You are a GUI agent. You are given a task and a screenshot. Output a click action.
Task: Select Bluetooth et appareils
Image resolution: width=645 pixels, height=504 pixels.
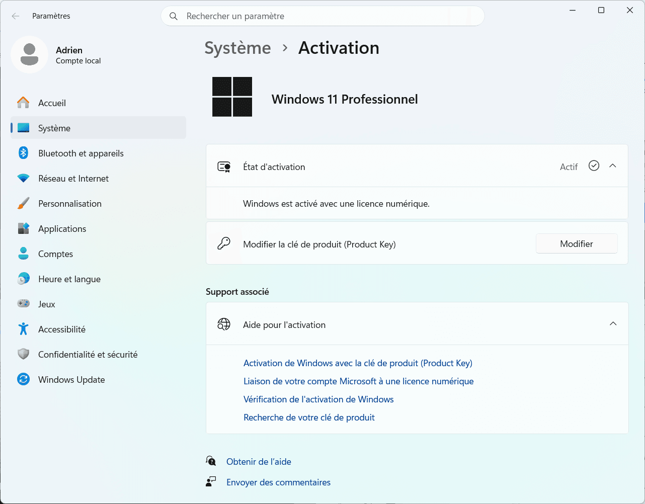[98, 153]
